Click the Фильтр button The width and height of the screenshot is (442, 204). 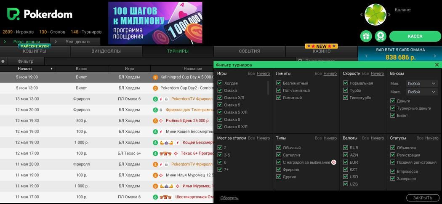25,61
